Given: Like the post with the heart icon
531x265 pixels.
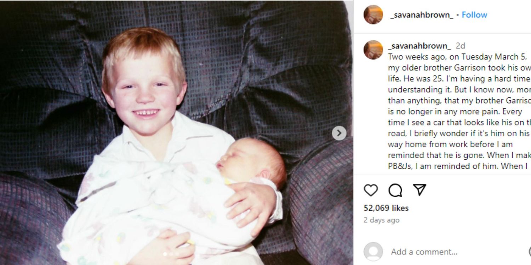Looking at the screenshot, I should tap(371, 190).
